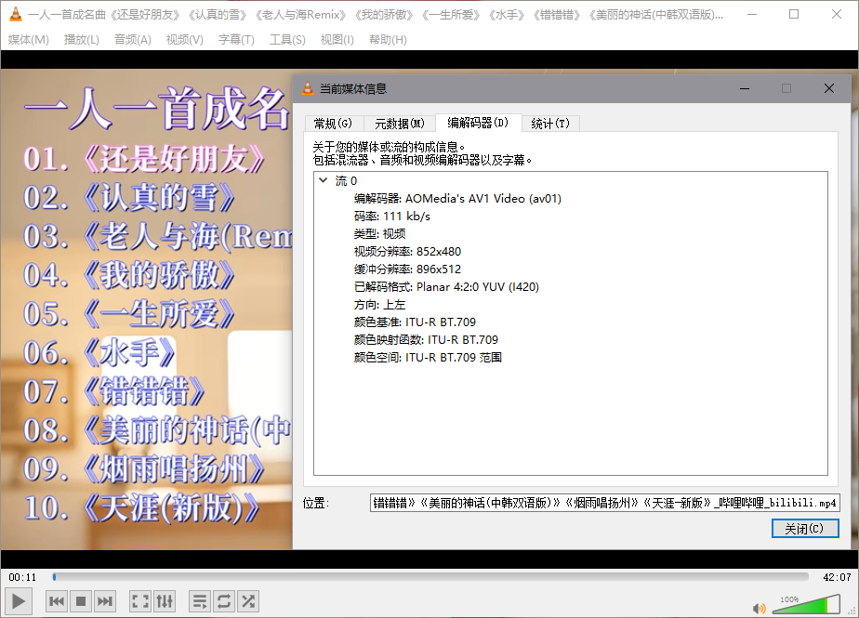Toggle random shuffle playback
This screenshot has width=859, height=618.
point(248,601)
